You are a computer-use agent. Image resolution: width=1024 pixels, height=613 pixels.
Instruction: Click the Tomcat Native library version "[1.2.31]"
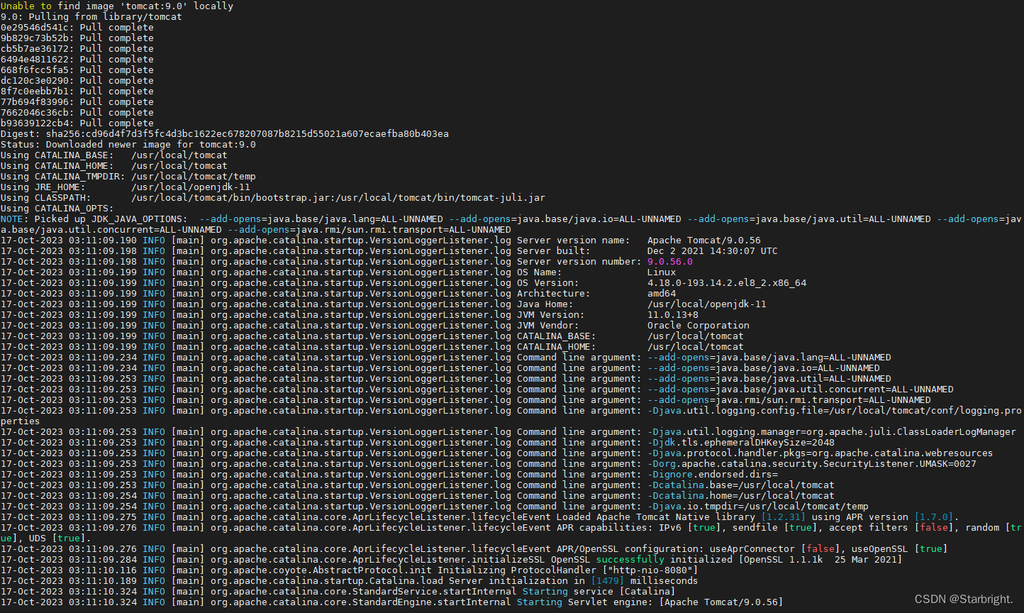click(784, 517)
